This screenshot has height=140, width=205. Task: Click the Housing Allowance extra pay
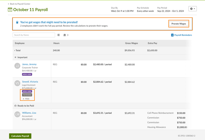click(x=157, y=127)
